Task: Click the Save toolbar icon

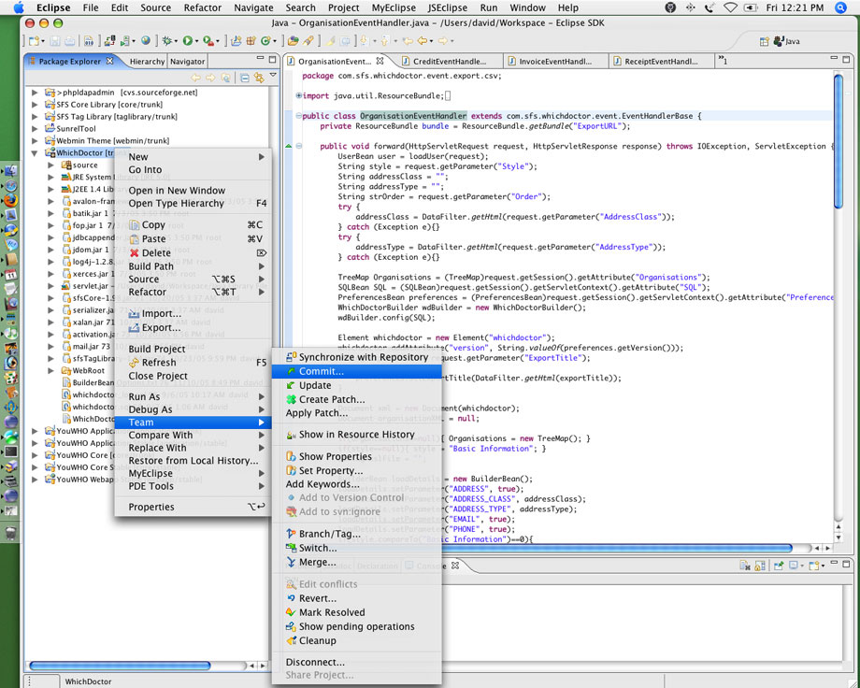Action: pyautogui.click(x=55, y=41)
